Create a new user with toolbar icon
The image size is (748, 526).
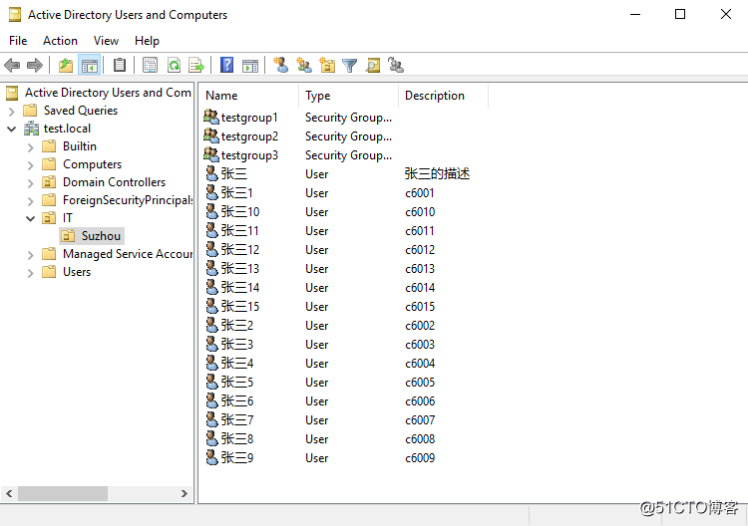tap(280, 65)
